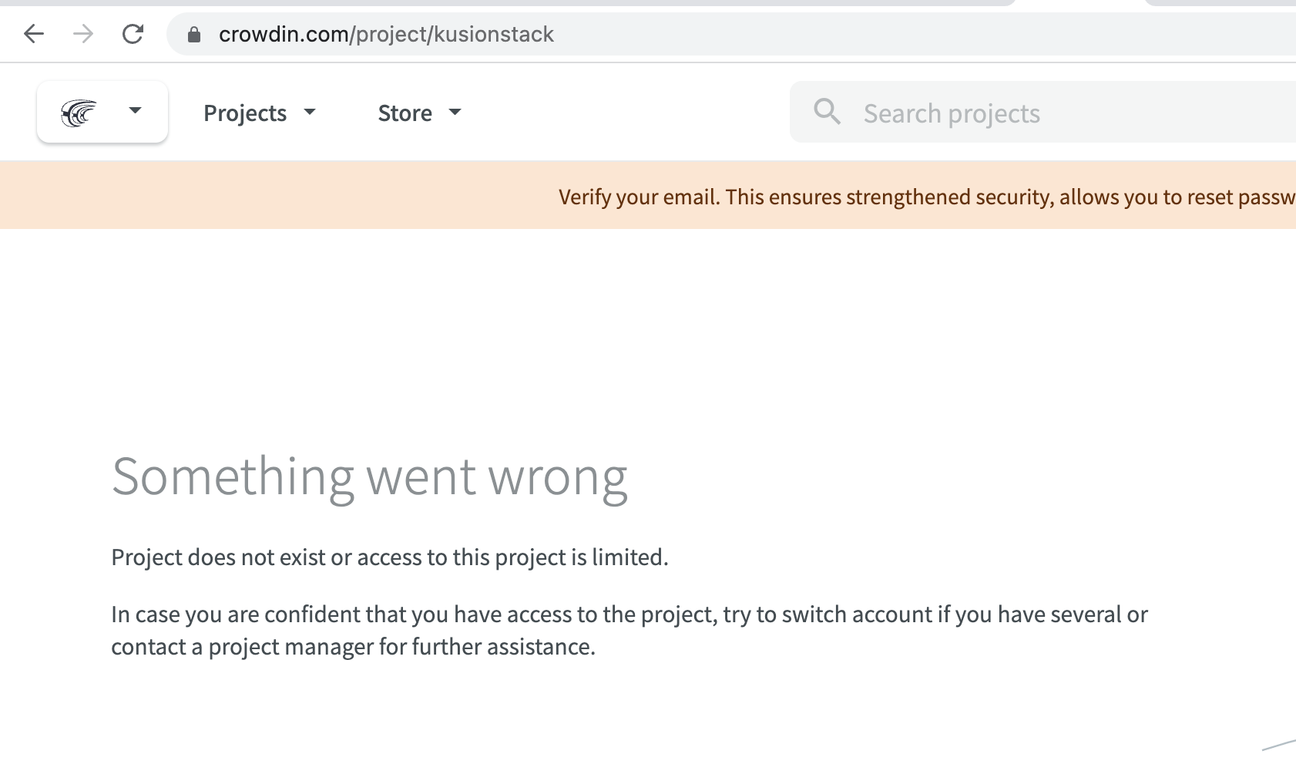Reload the kusionstack project page

pos(133,34)
